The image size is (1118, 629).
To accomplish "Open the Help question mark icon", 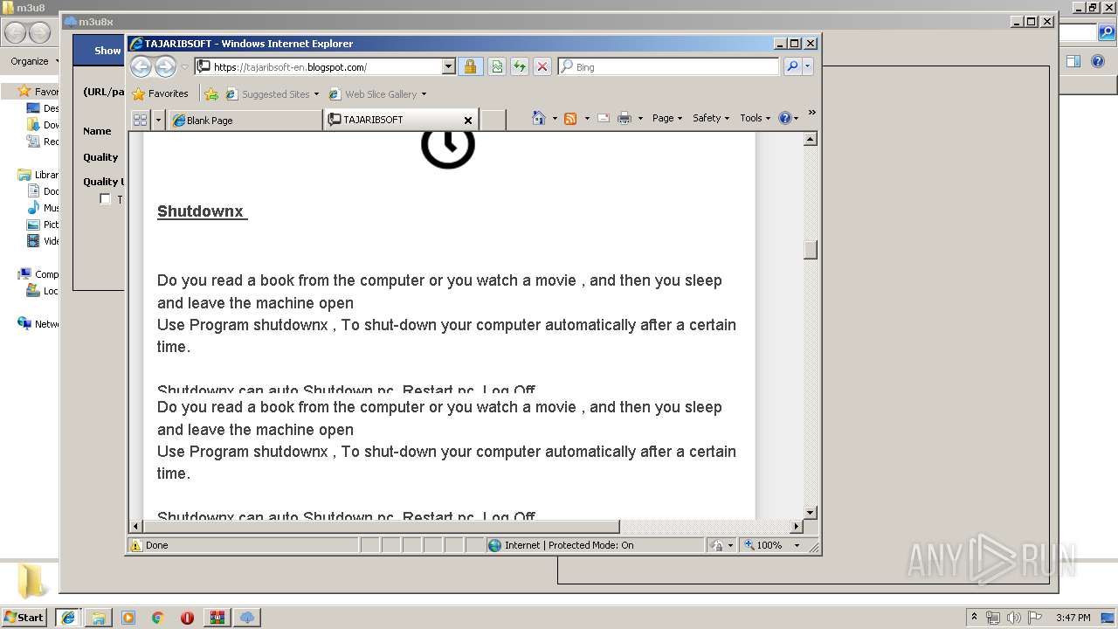I will tap(784, 118).
